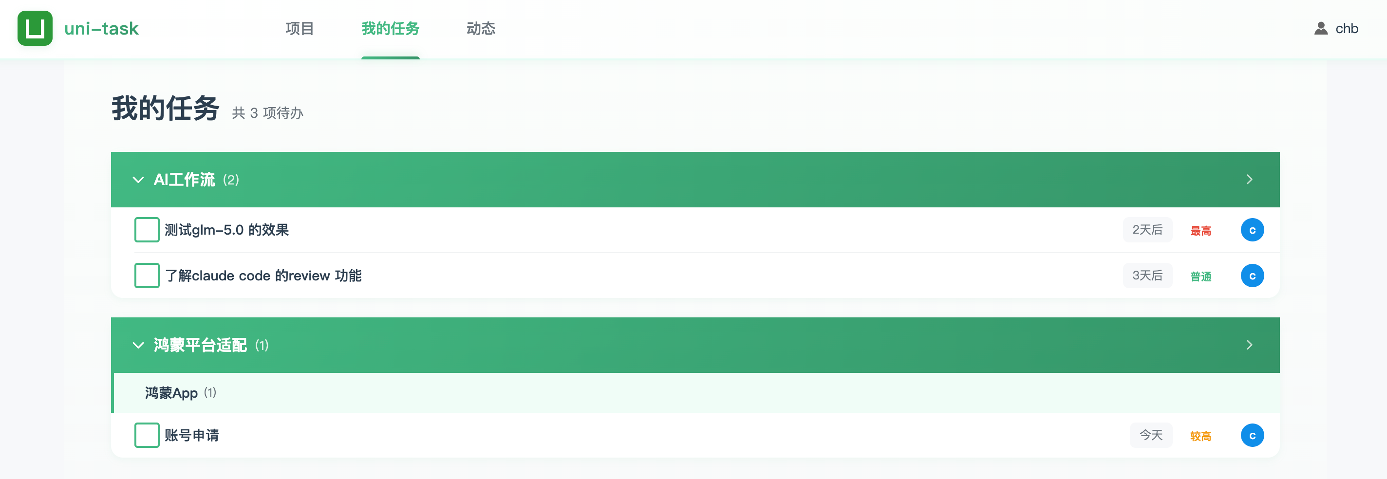Click the 较高 orange priority tag
The height and width of the screenshot is (479, 1387).
coord(1200,435)
